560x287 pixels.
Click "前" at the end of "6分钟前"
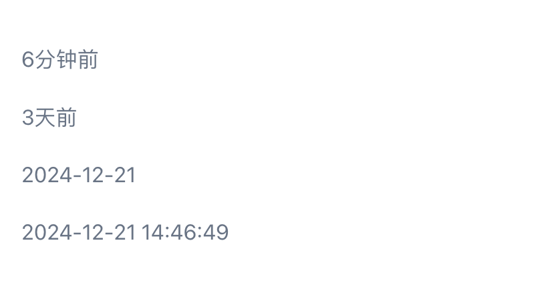coord(88,59)
